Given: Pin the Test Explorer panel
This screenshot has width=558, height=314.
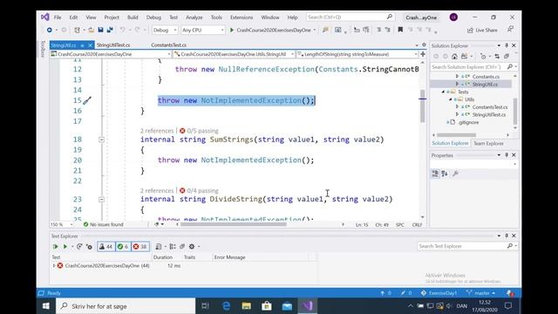Looking at the screenshot, I should point(507,235).
